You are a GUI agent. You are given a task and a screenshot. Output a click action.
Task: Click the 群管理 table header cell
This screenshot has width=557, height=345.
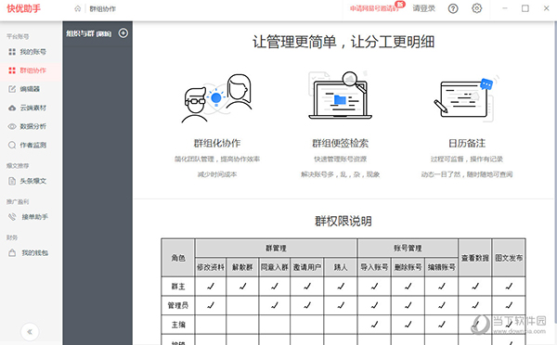click(x=276, y=249)
